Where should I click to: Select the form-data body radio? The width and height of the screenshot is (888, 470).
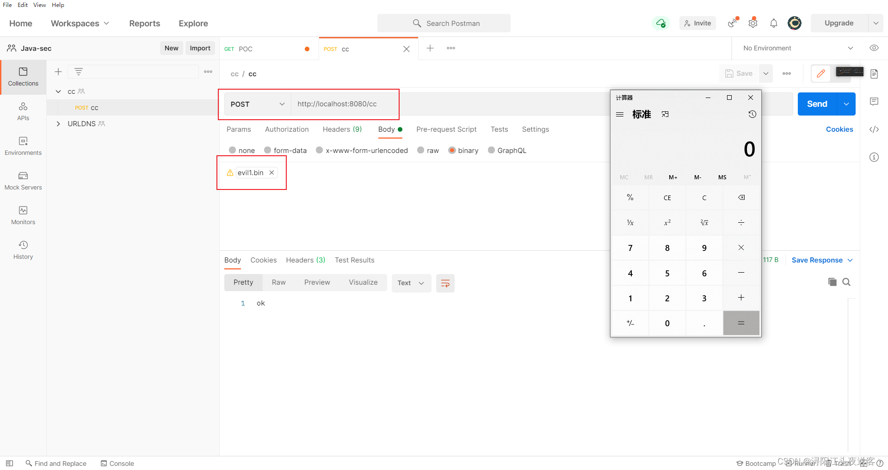coord(268,150)
